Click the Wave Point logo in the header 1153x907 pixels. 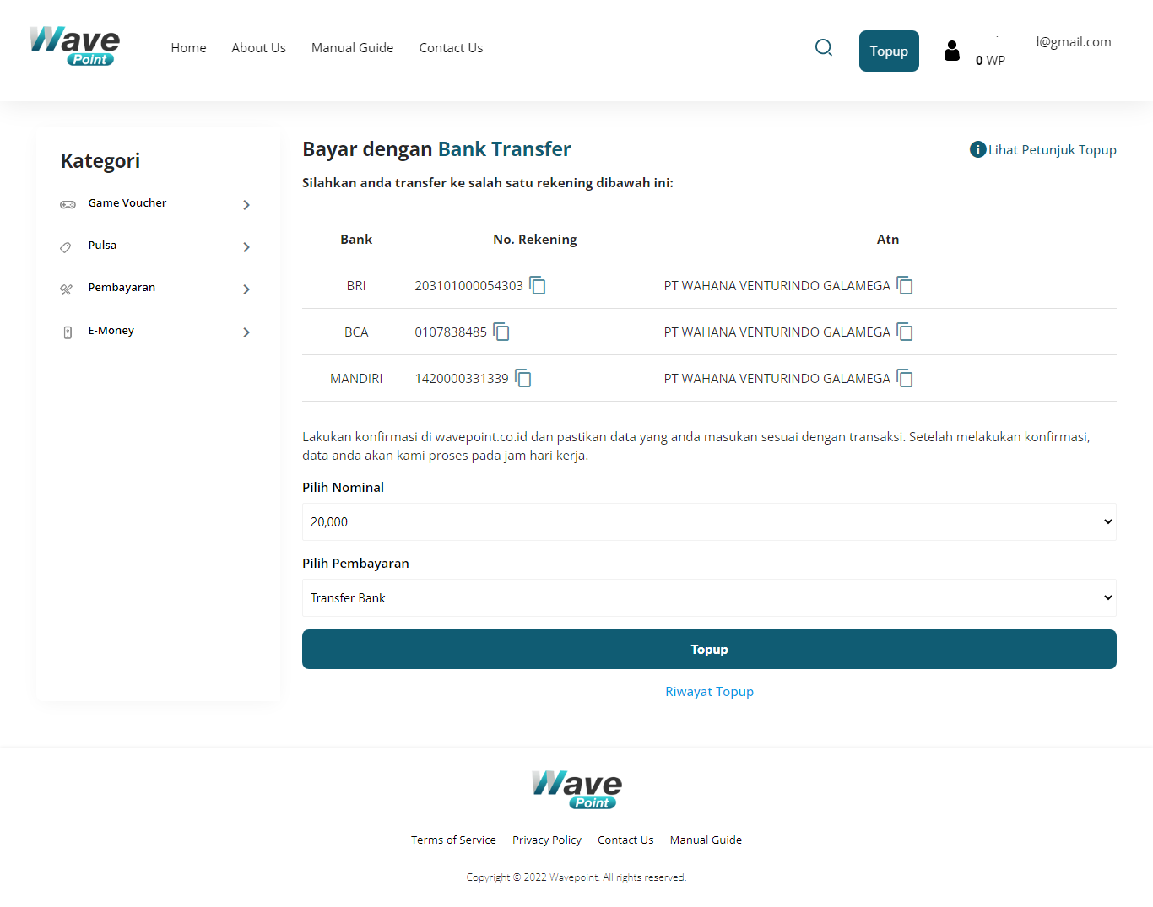click(x=74, y=46)
